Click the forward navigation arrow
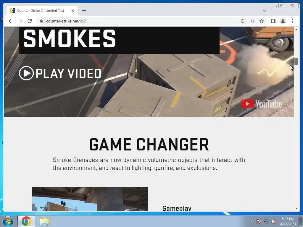 point(20,21)
